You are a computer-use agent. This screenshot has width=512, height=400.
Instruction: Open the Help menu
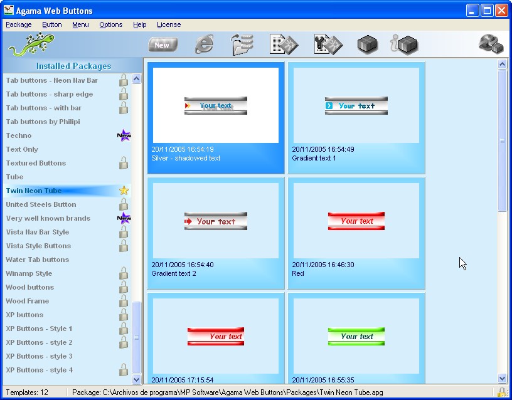pyautogui.click(x=139, y=25)
